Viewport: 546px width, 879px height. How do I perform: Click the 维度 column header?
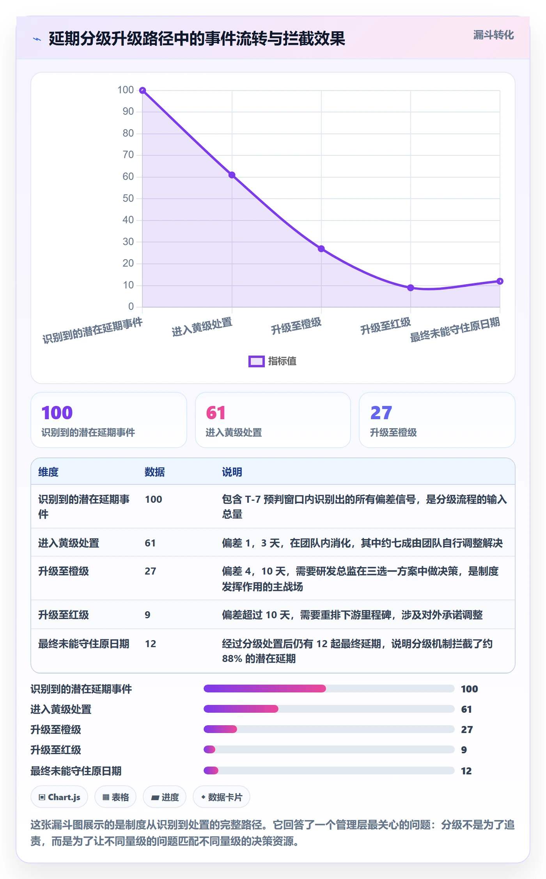click(48, 472)
